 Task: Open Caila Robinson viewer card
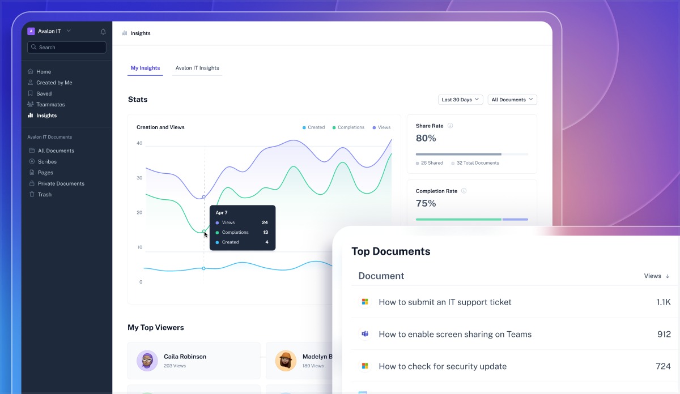click(x=194, y=361)
